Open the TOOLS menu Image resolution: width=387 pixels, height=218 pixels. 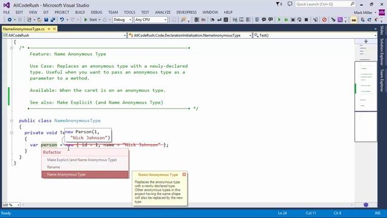[x=129, y=12]
